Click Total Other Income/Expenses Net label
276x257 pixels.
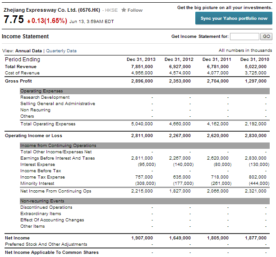pyautogui.click(x=56, y=152)
